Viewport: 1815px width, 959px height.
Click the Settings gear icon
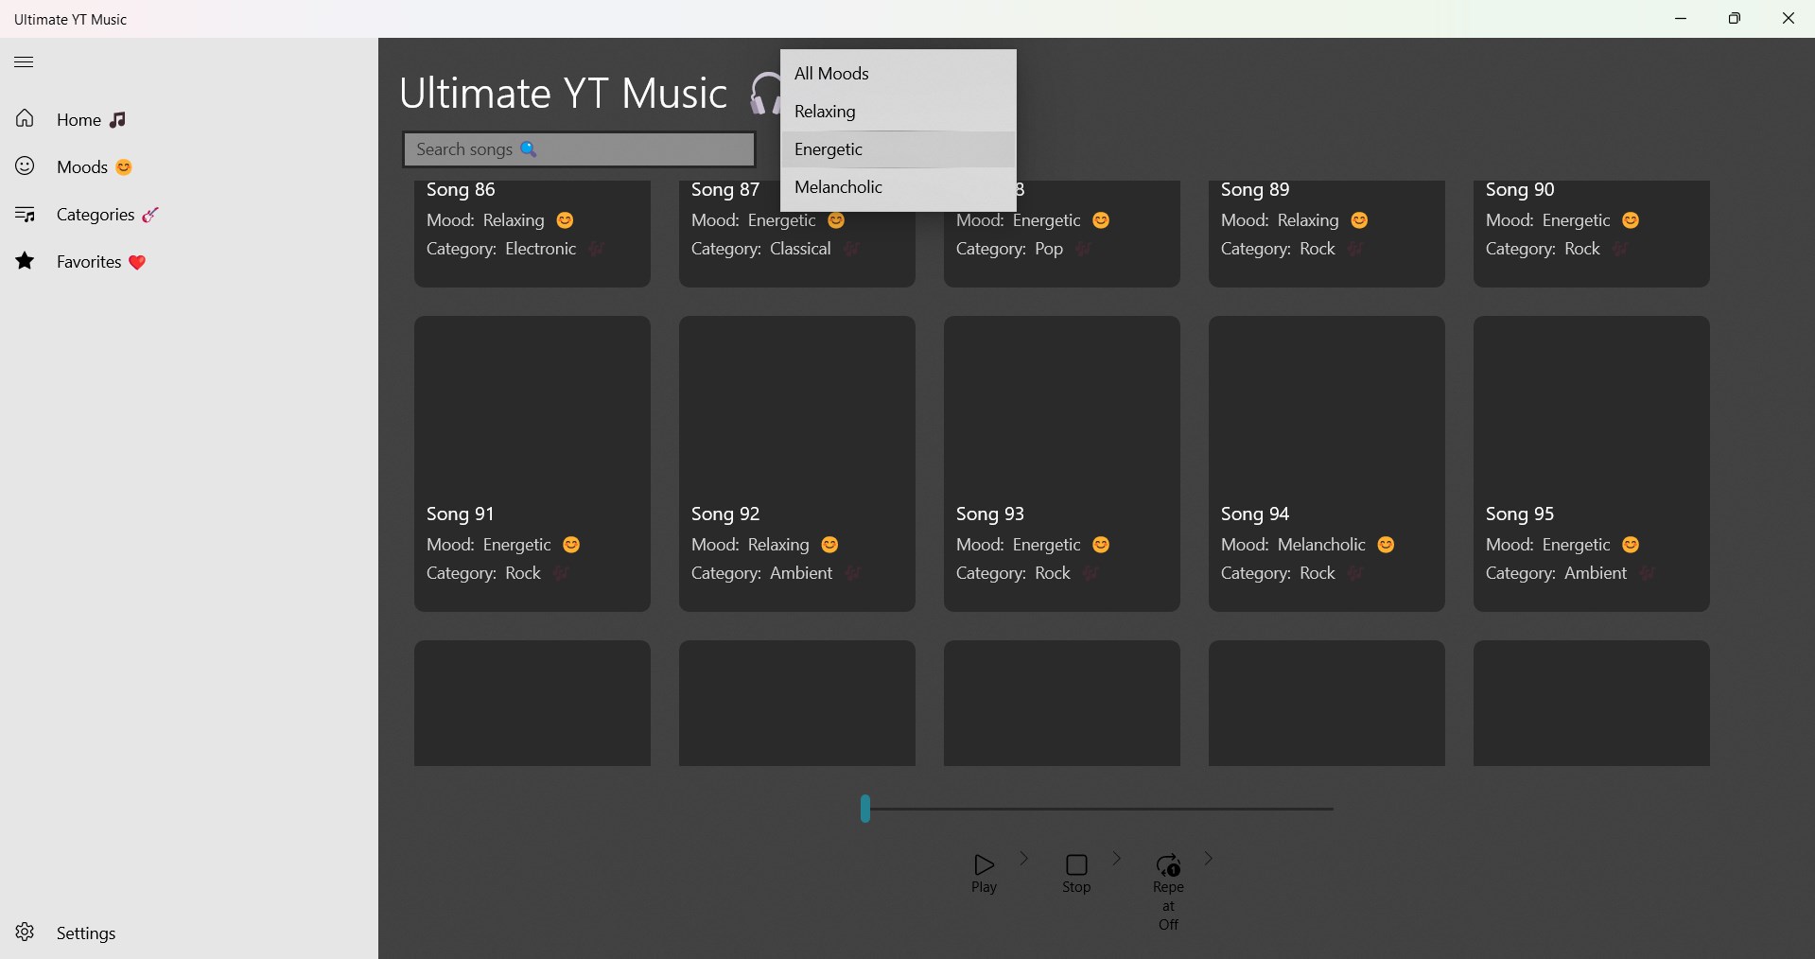24,933
